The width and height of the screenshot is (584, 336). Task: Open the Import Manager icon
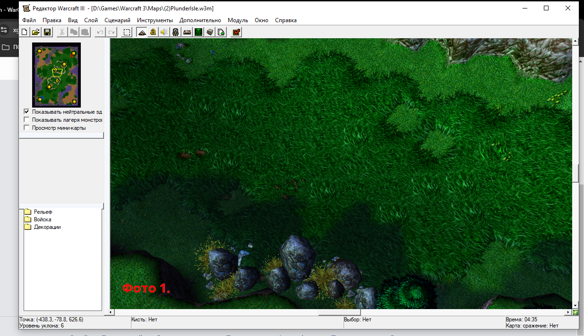[221, 32]
